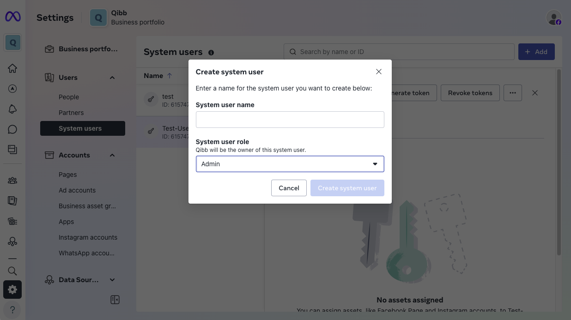Open Instagram accounts under Accounts

pos(88,237)
